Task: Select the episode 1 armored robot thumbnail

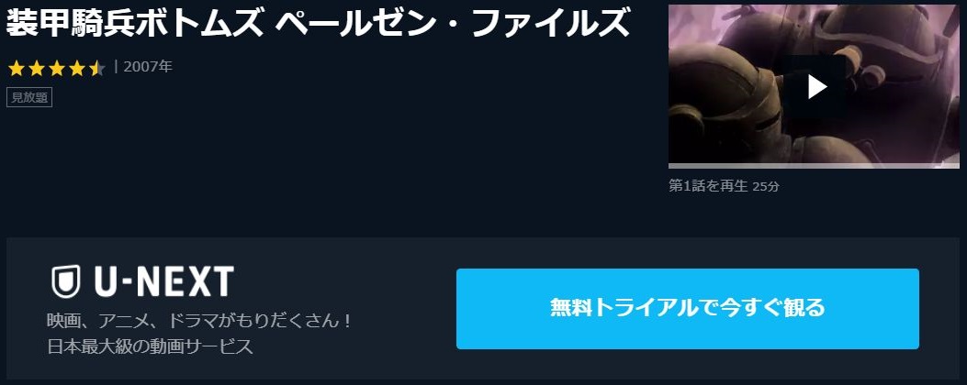Action: coord(814,84)
